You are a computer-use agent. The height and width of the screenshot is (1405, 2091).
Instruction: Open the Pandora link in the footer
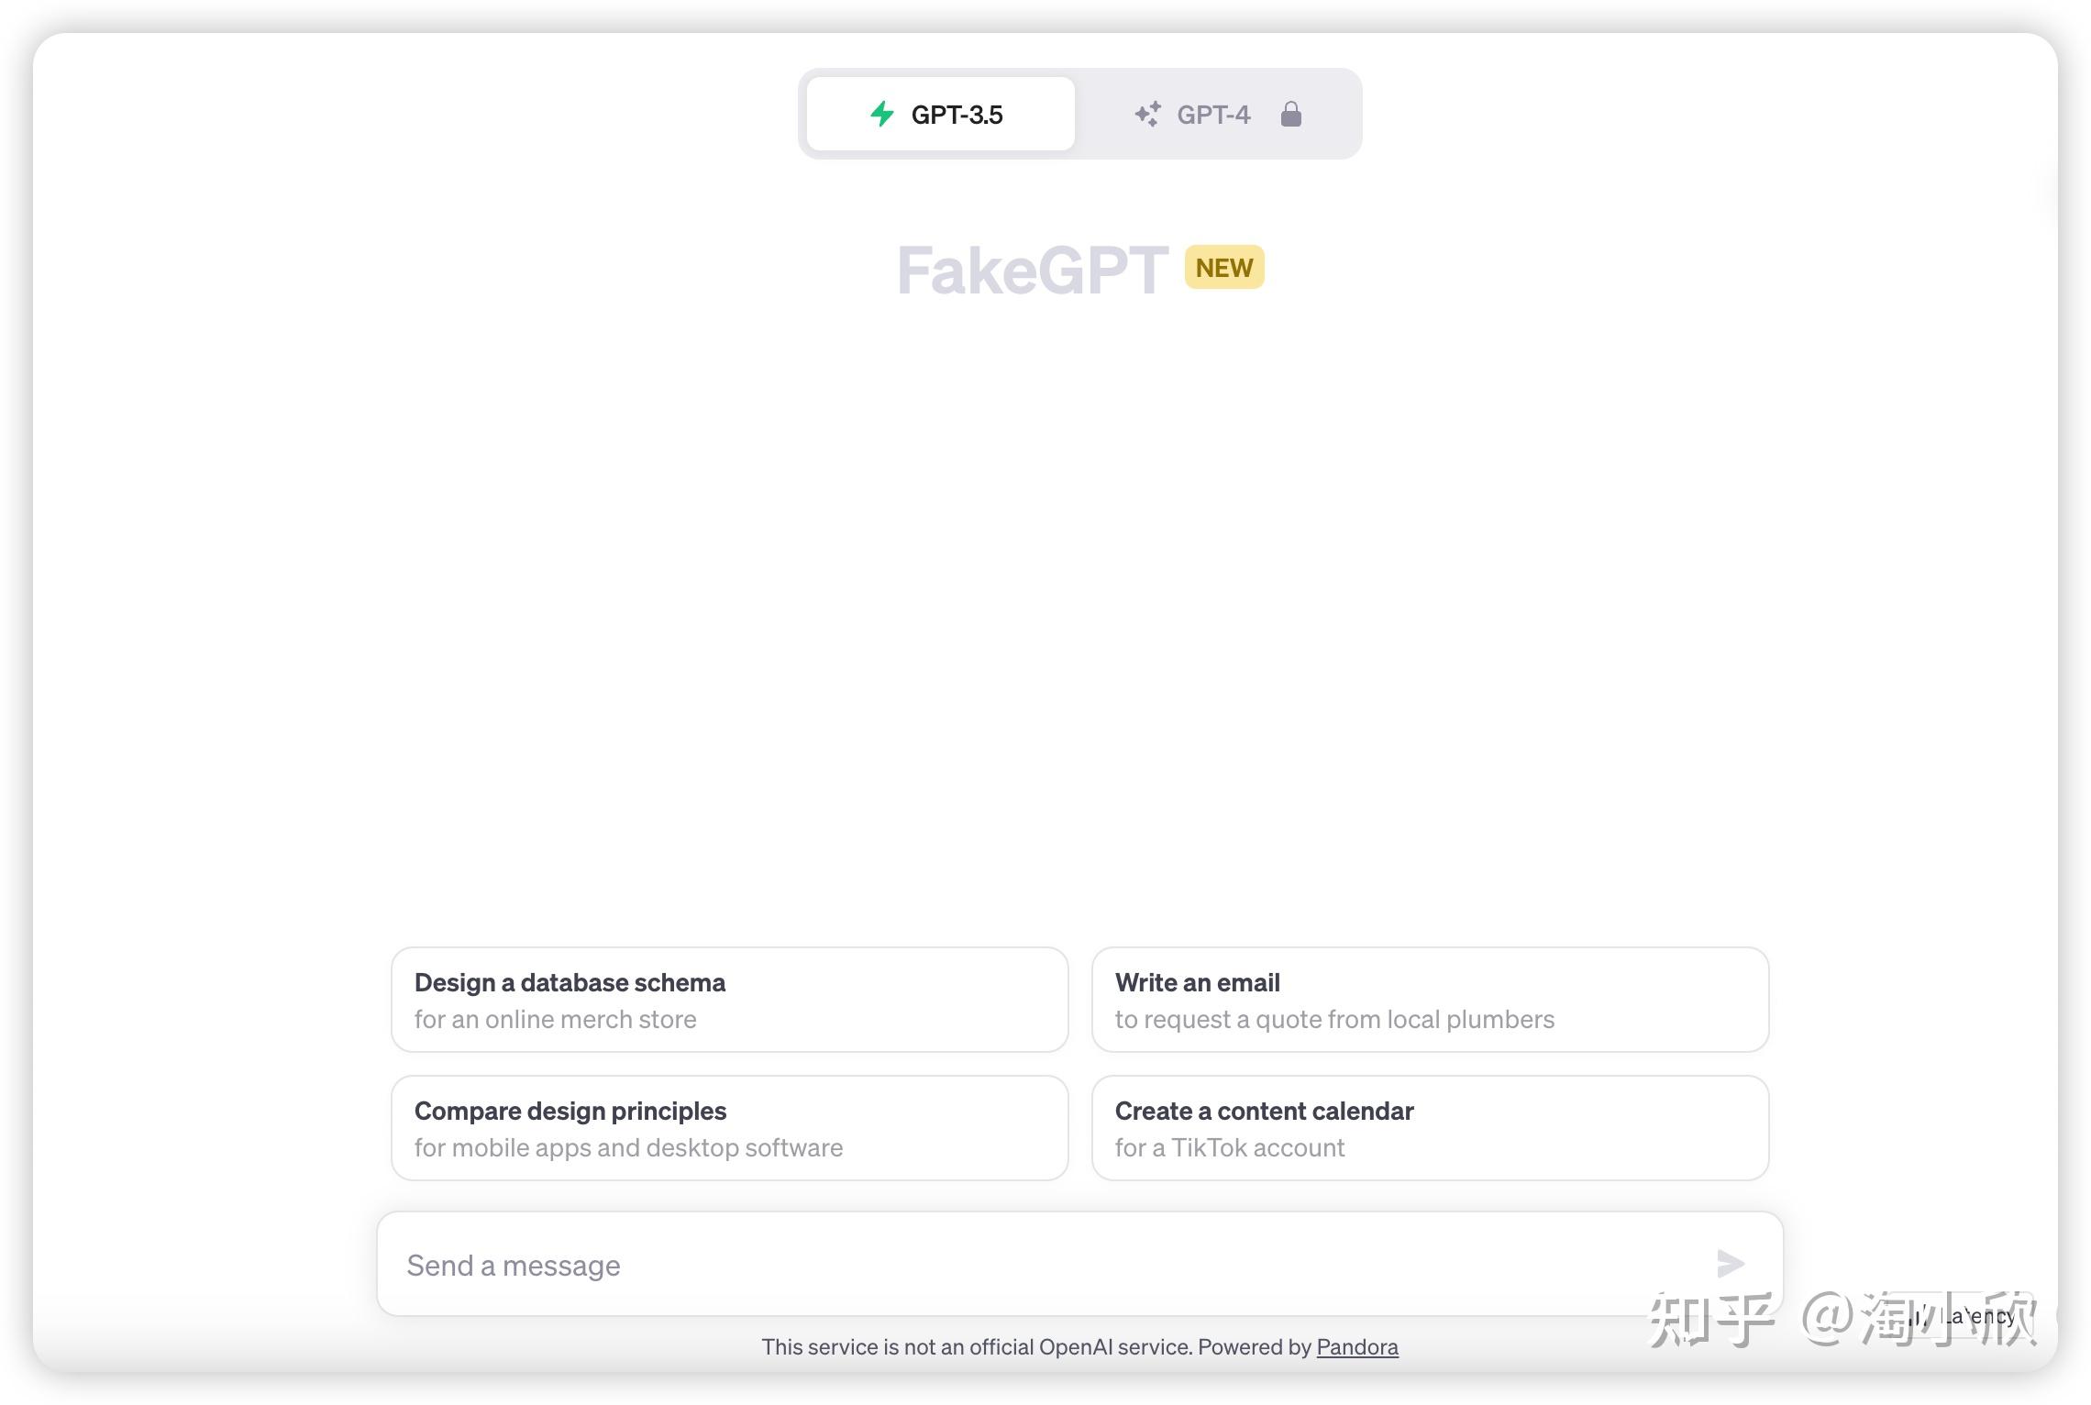[x=1357, y=1347]
